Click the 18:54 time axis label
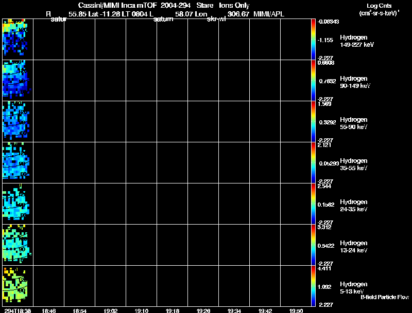The width and height of the screenshot is (412, 313). coord(80,310)
